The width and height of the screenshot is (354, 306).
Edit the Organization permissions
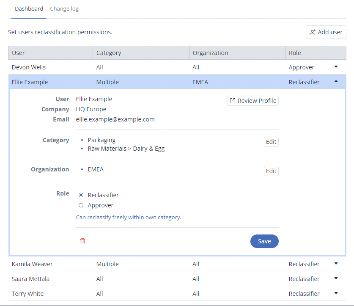(x=271, y=171)
